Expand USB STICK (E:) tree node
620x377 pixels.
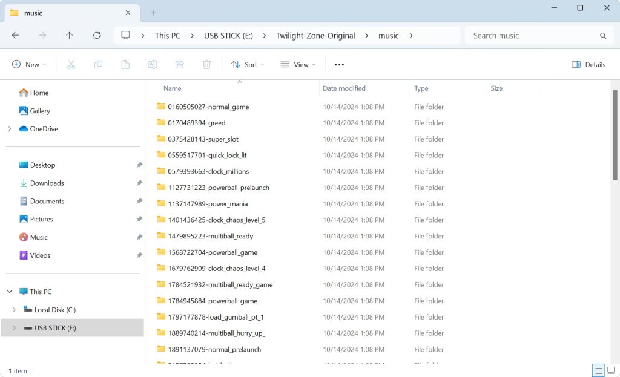[x=14, y=328]
